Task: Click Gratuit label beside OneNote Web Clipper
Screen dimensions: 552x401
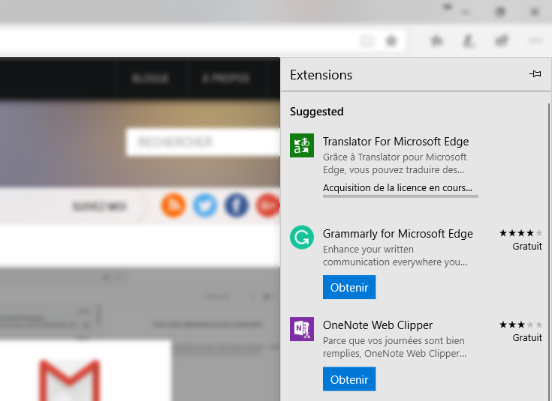Action: click(527, 338)
